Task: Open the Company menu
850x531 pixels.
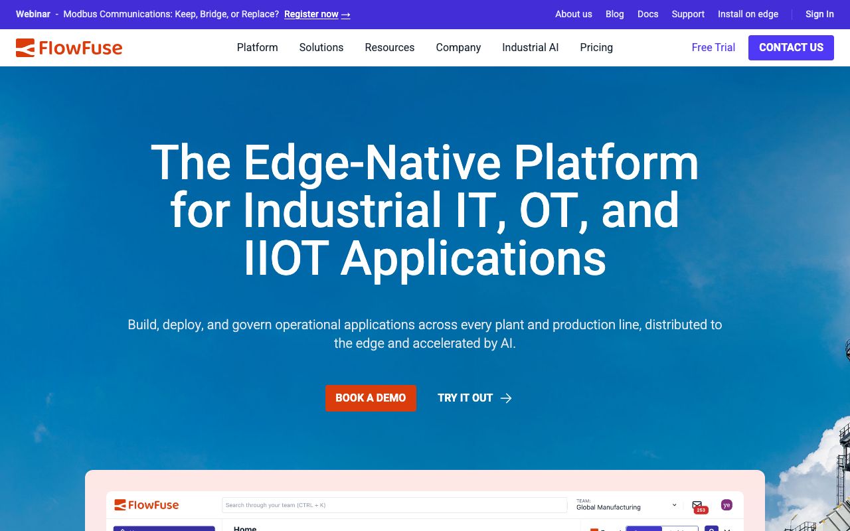Action: (x=458, y=48)
